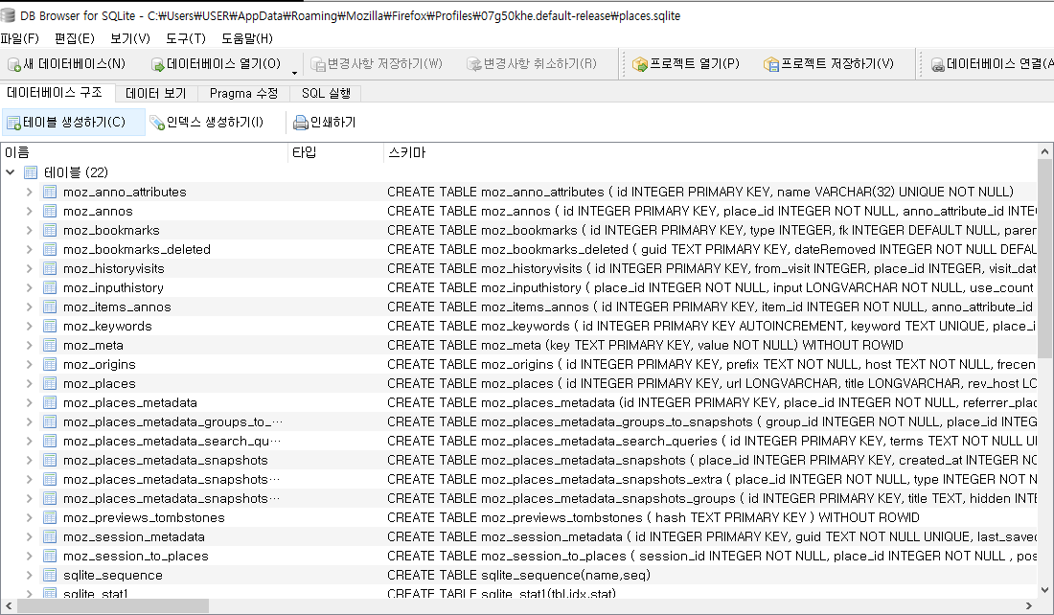Select the moz_places_metadata_snapshots row name
The height and width of the screenshot is (615, 1054).
166,461
